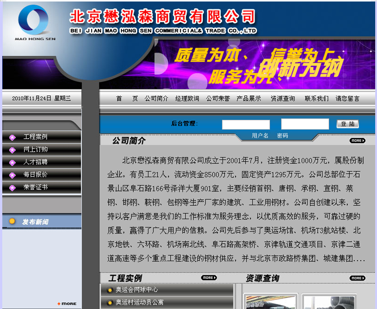Click the 用户名 username input field

click(x=246, y=124)
